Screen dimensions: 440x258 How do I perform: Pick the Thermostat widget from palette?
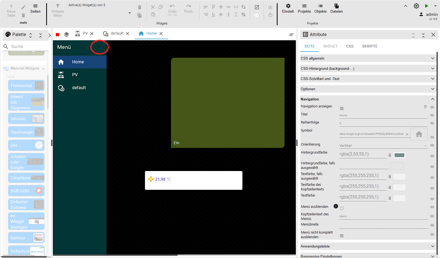pyautogui.click(x=26, y=85)
